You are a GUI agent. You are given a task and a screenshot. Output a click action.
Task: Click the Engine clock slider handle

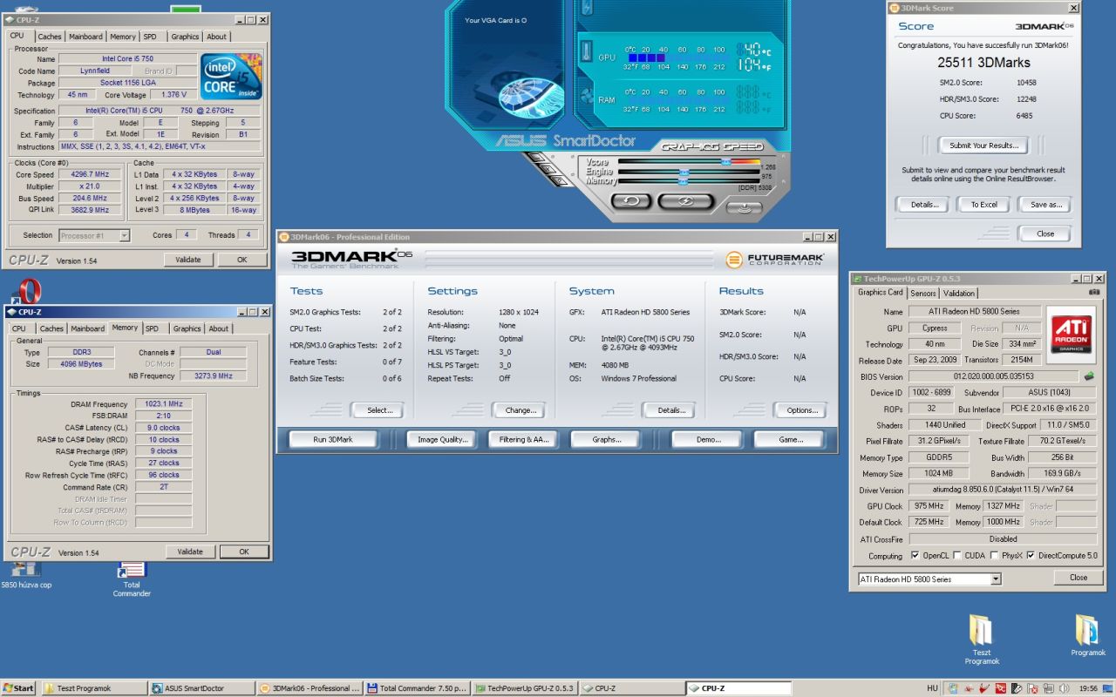tap(683, 173)
